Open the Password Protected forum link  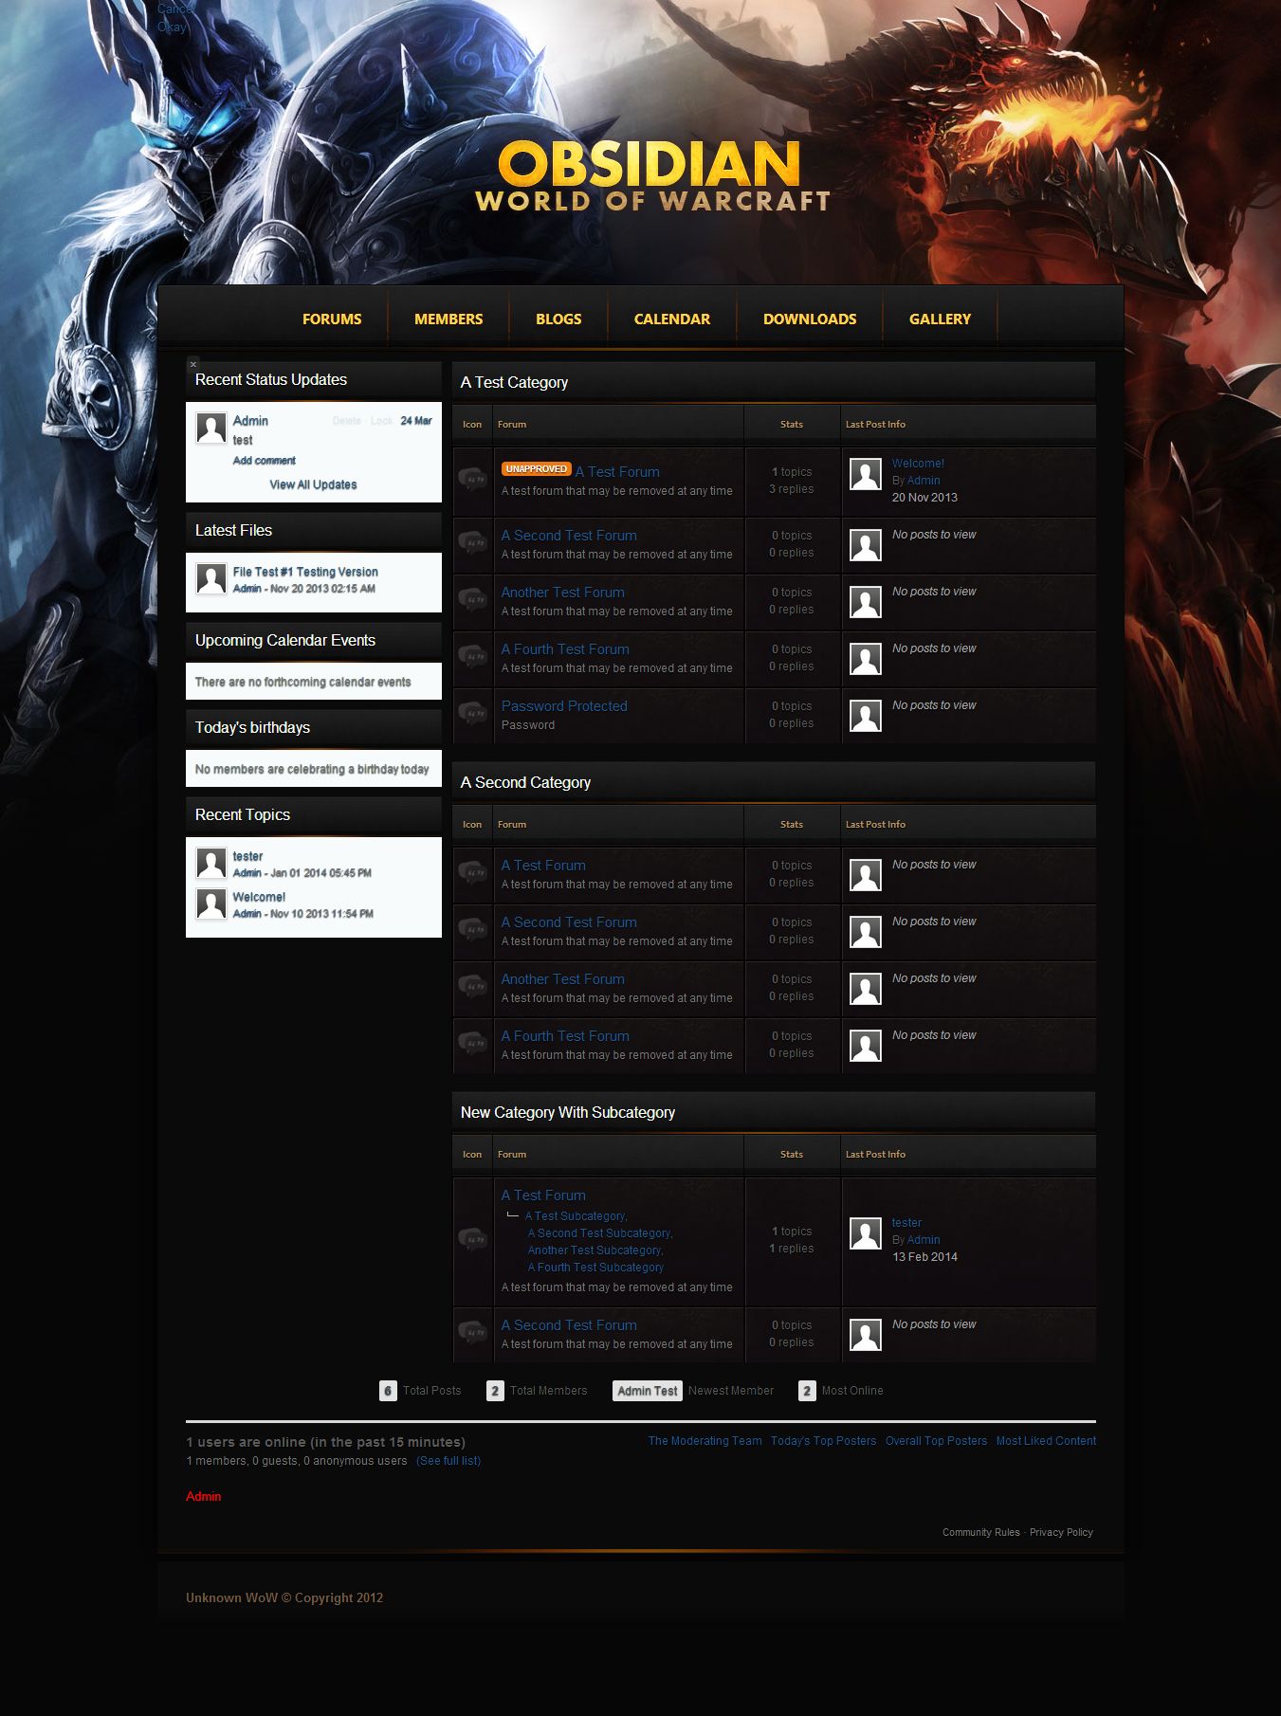pos(564,706)
